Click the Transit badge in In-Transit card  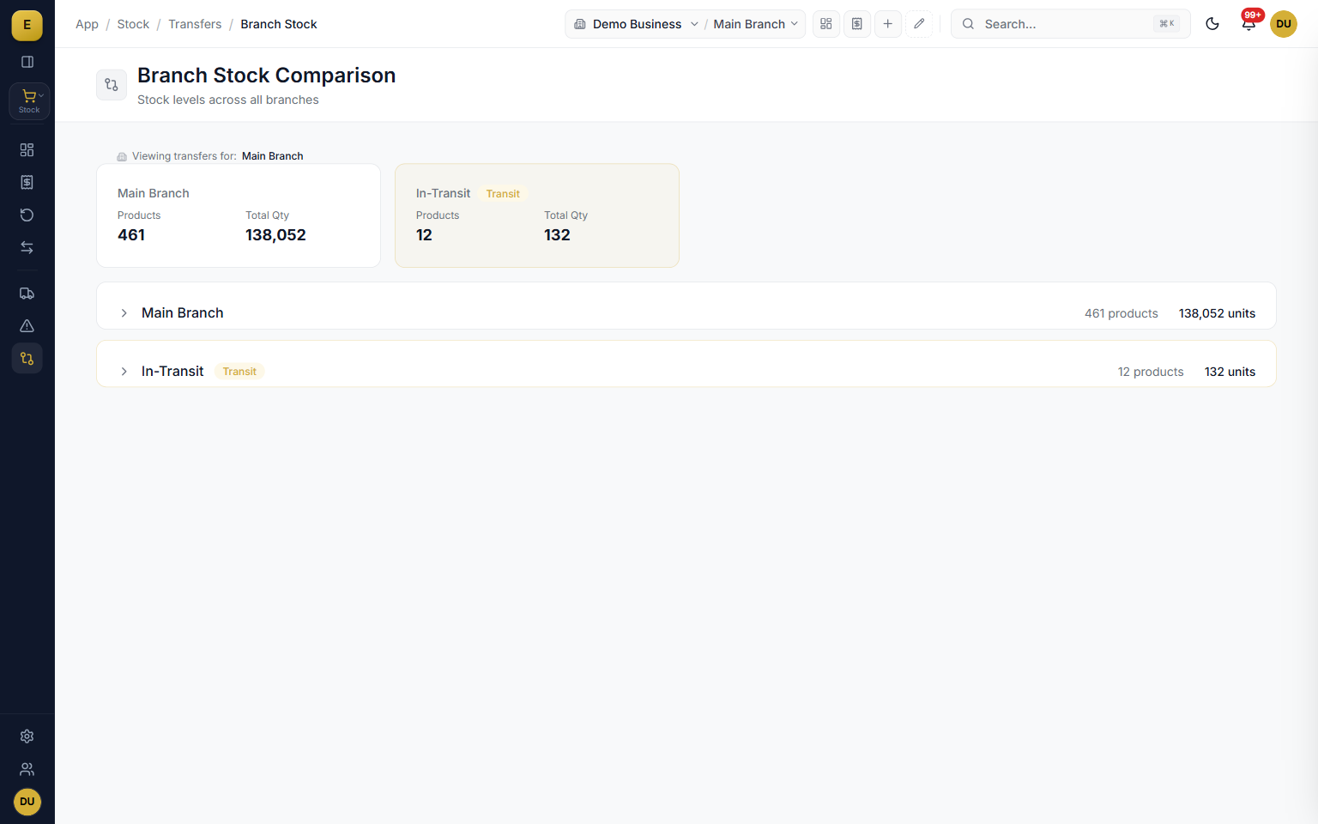coord(503,194)
